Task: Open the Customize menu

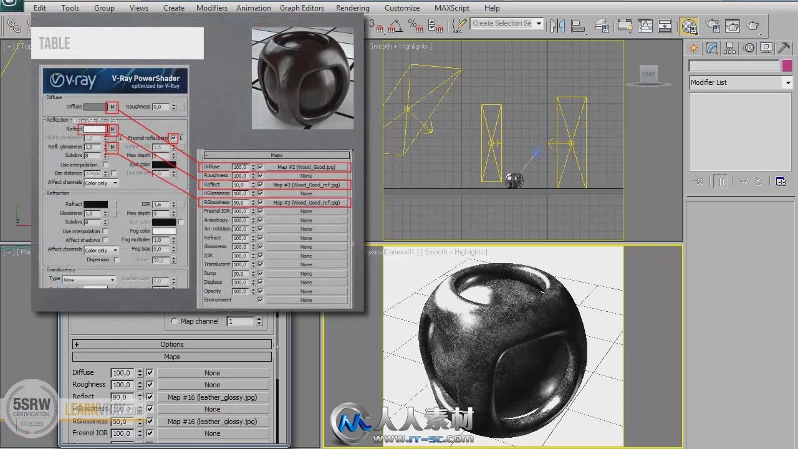Action: pyautogui.click(x=402, y=8)
